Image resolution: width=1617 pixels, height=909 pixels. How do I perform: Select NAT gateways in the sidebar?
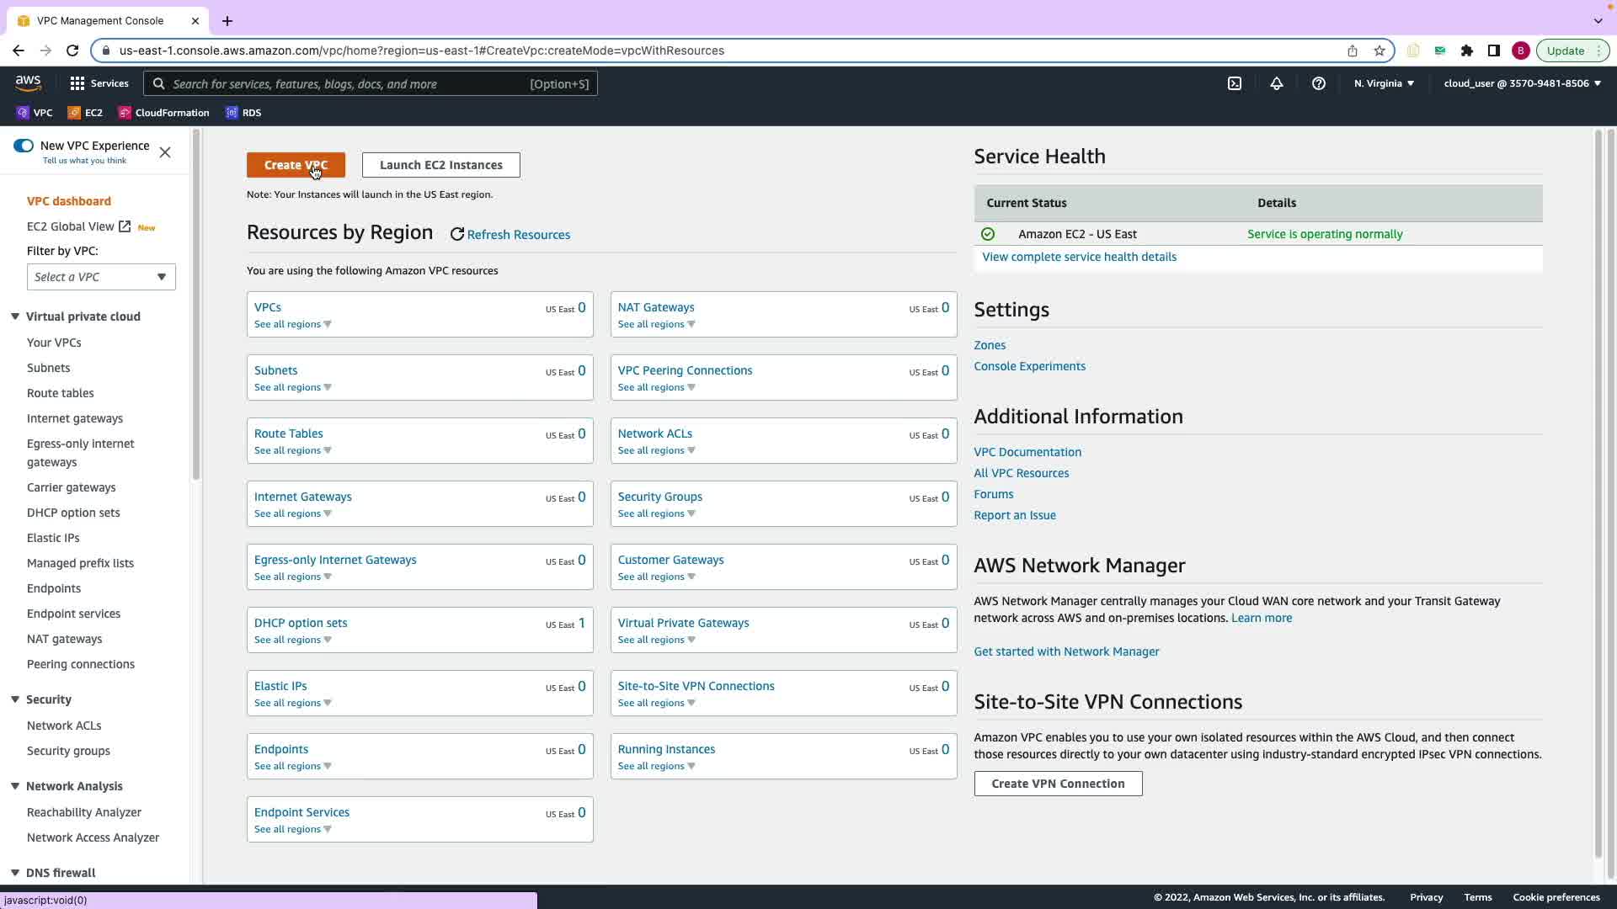pos(64,639)
